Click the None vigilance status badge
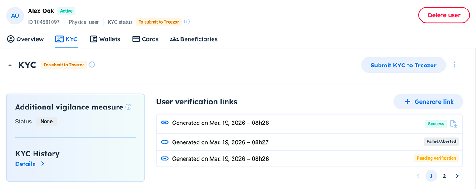The width and height of the screenshot is (476, 189). 46,122
